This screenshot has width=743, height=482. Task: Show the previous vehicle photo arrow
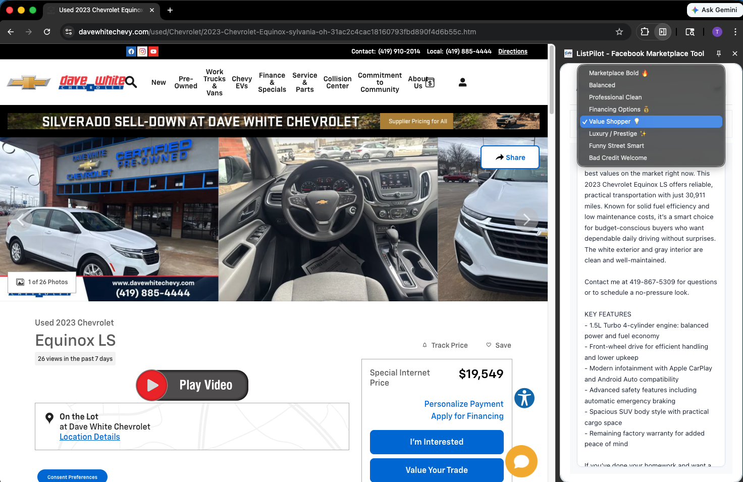tap(21, 220)
